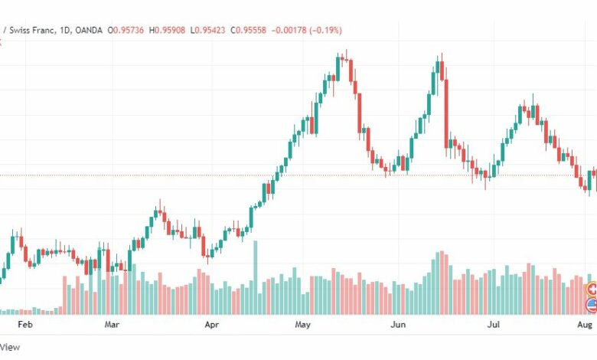Click the Apr label on time axis
The image size is (597, 360).
(x=212, y=325)
